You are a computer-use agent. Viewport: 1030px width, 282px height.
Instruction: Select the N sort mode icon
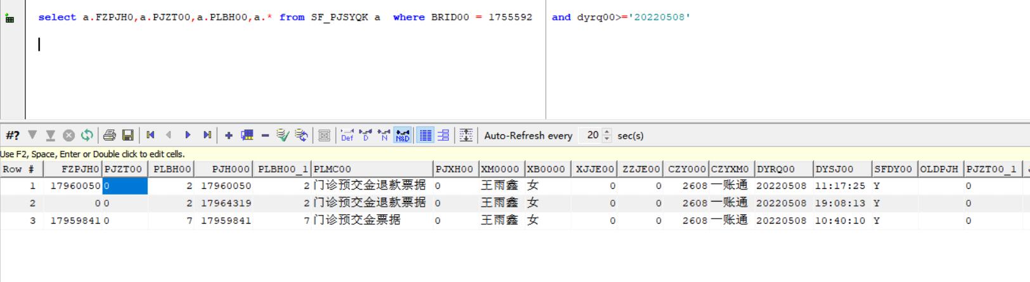tap(384, 136)
